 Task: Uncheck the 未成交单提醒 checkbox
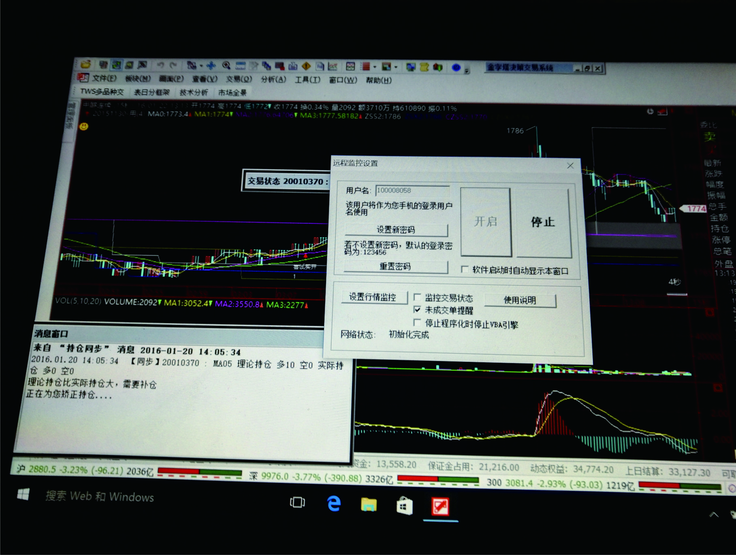click(417, 310)
